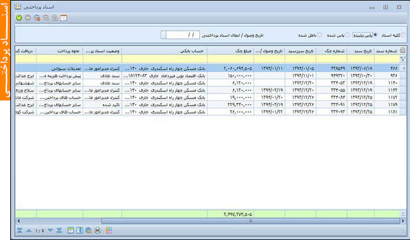Screen dimensions: 410x240
Task: Click the right arrow of horizontal scrollbar
Action: (x=403, y=221)
